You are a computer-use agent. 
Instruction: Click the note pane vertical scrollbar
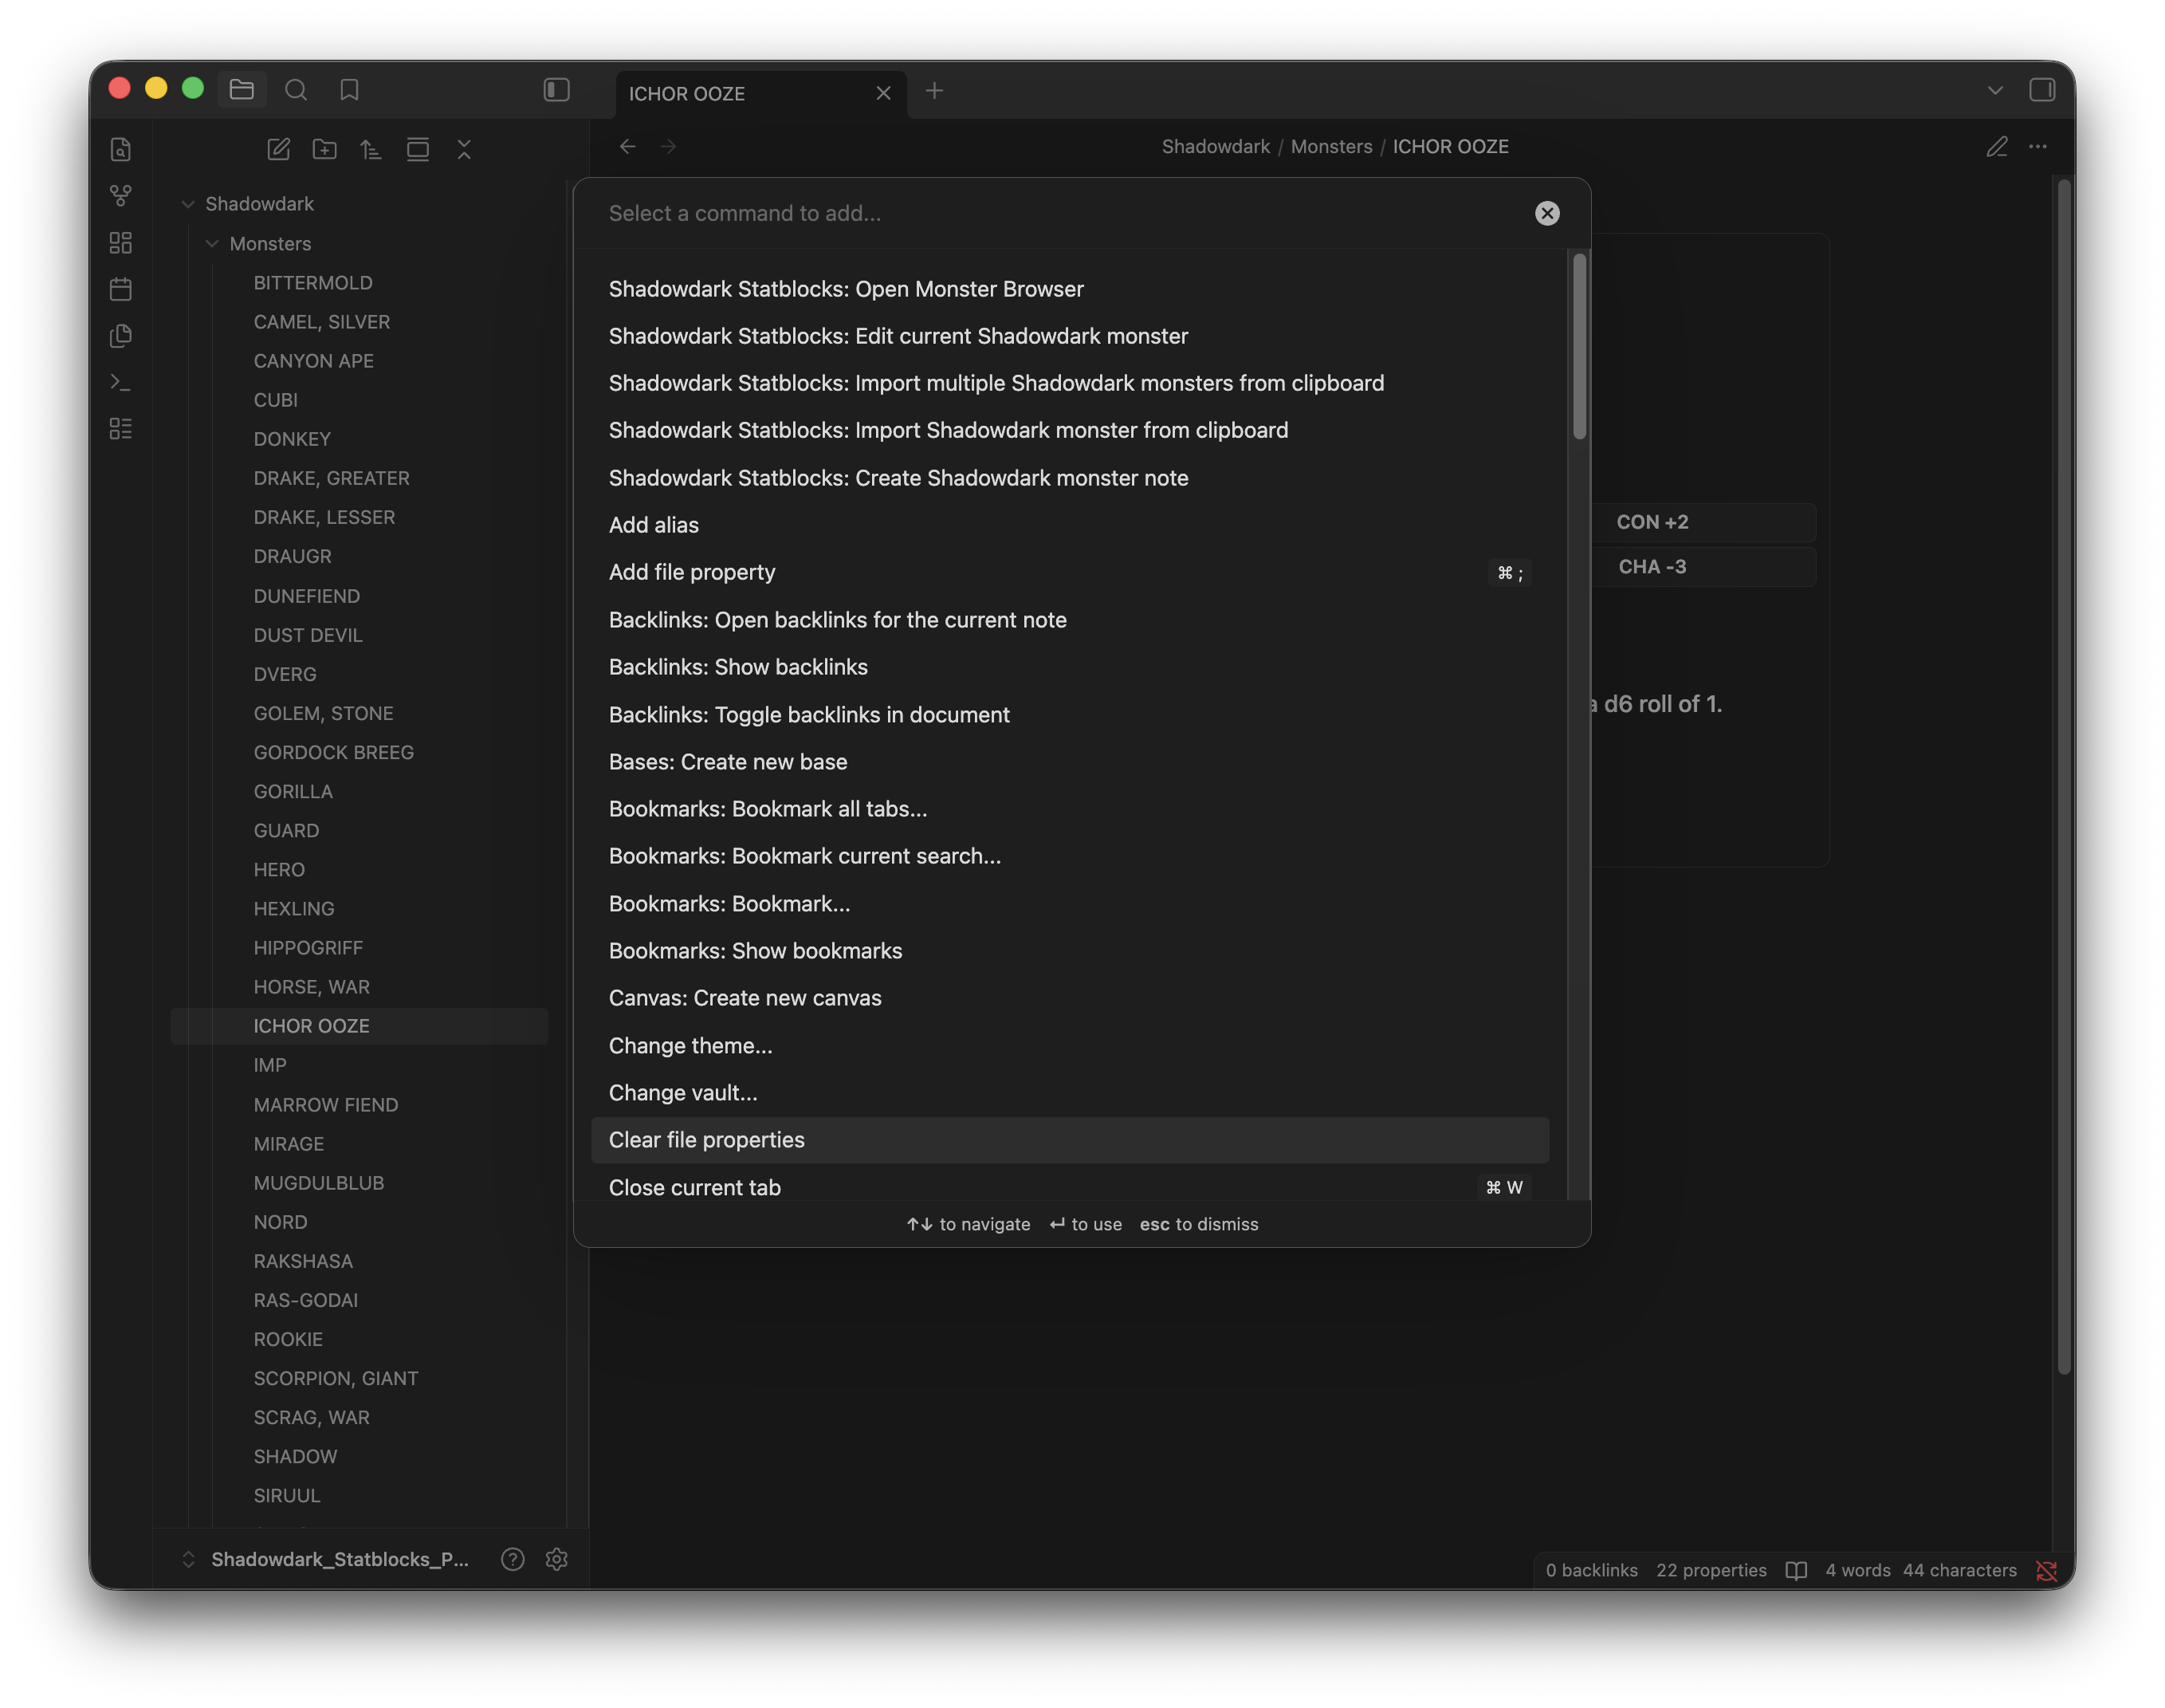2063,775
